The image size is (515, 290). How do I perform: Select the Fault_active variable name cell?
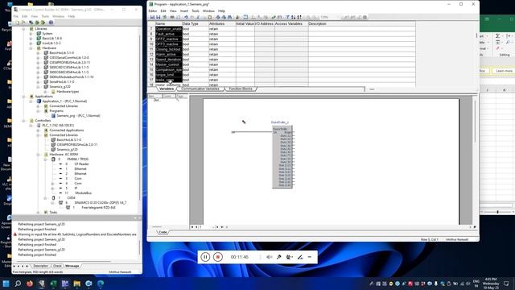(168, 34)
